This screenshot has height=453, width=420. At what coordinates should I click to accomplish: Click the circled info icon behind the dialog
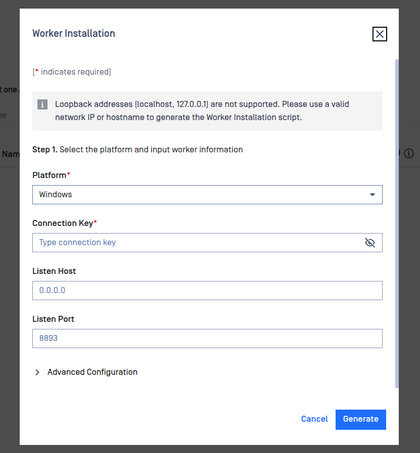tap(409, 153)
